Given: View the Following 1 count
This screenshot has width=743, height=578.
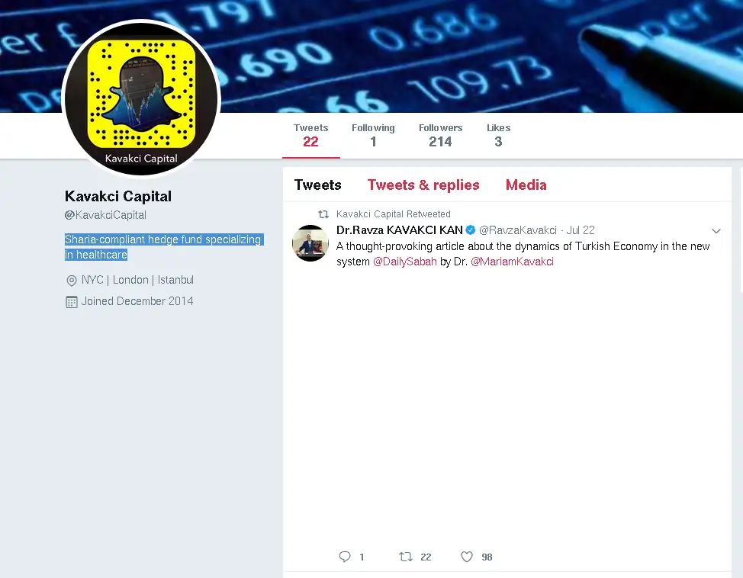Looking at the screenshot, I should click(373, 136).
